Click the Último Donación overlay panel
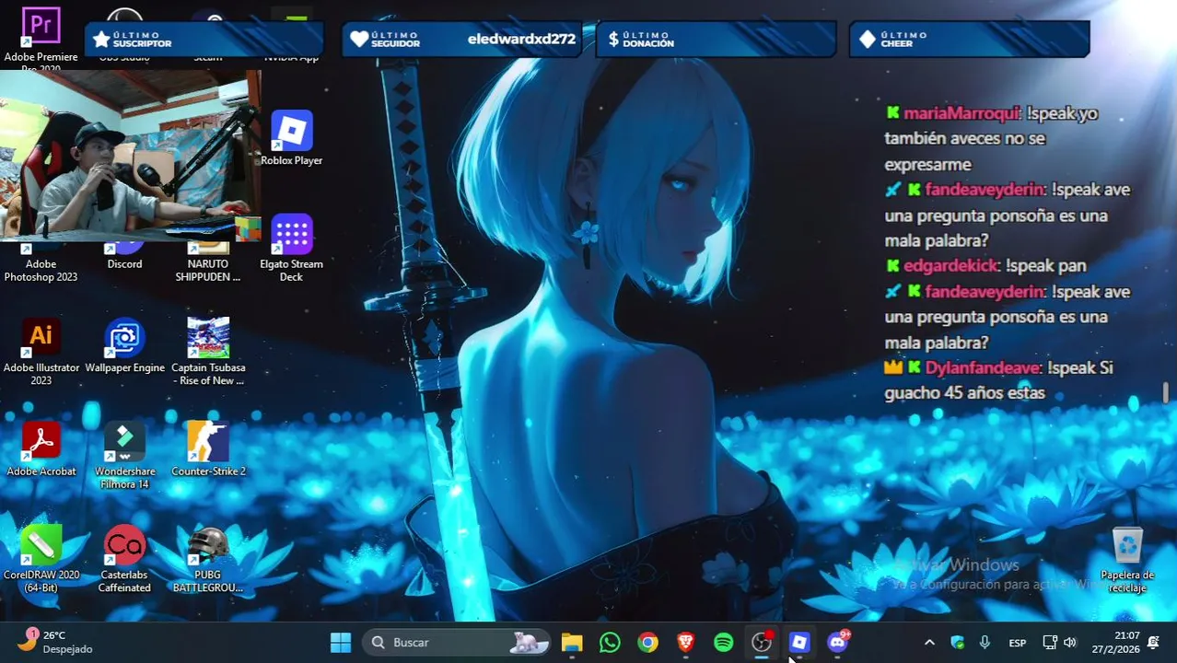This screenshot has width=1177, height=663. pyautogui.click(x=716, y=40)
